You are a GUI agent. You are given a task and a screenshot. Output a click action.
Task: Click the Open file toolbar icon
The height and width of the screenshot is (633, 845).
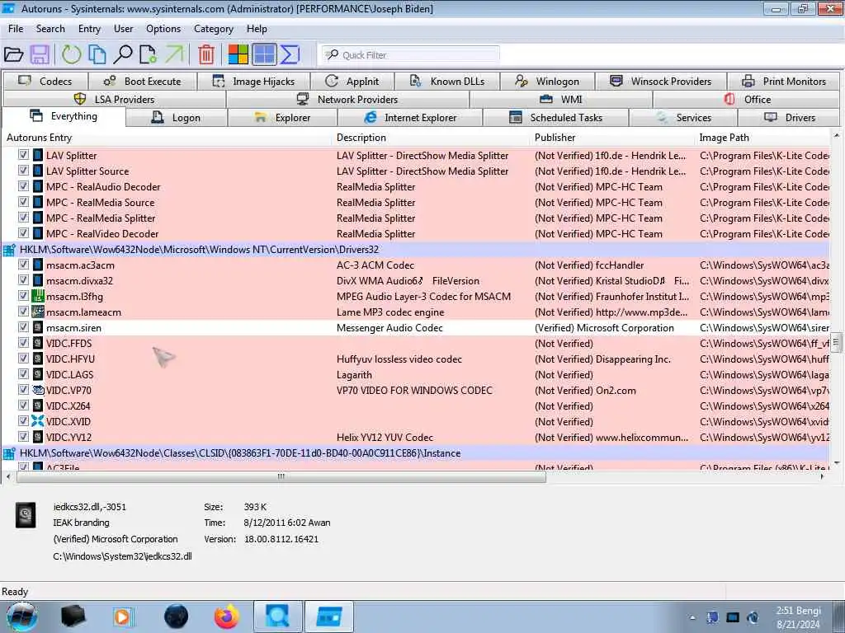[x=13, y=54]
